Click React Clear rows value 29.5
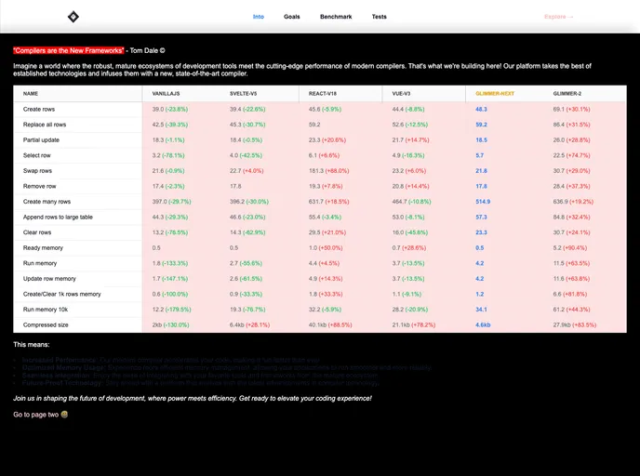 pyautogui.click(x=314, y=232)
